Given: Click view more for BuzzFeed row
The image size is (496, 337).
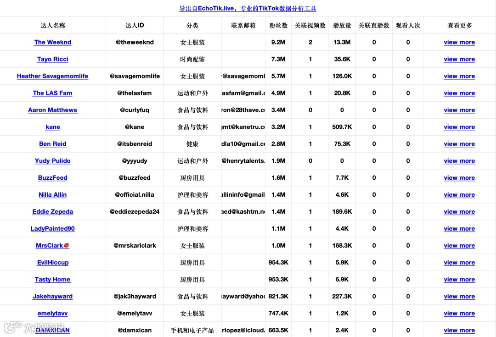Looking at the screenshot, I should click(x=459, y=178).
